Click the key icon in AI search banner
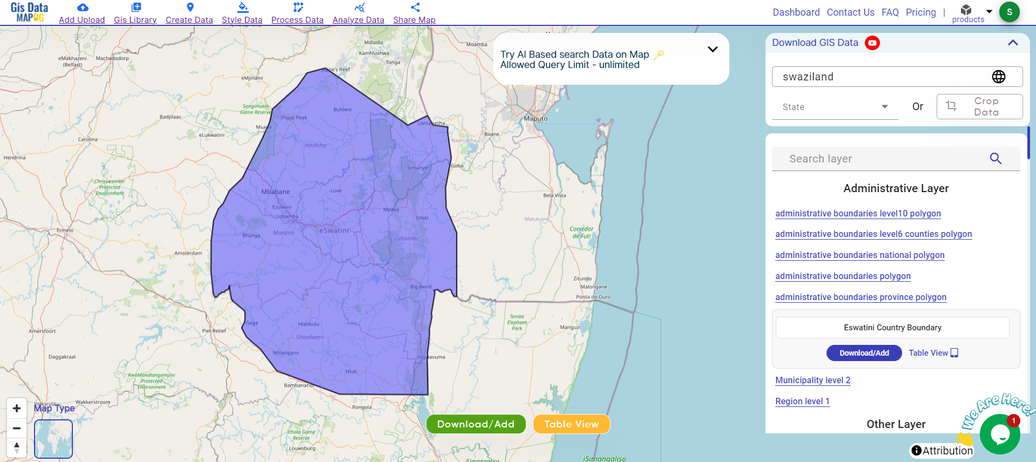The height and width of the screenshot is (462, 1036). point(659,55)
